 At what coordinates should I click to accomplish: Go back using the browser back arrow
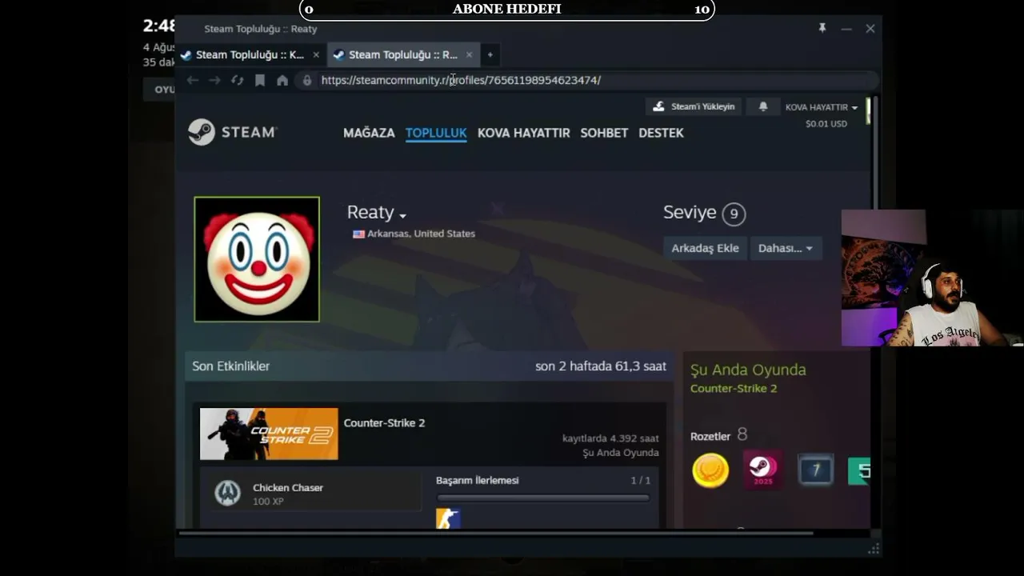click(192, 80)
